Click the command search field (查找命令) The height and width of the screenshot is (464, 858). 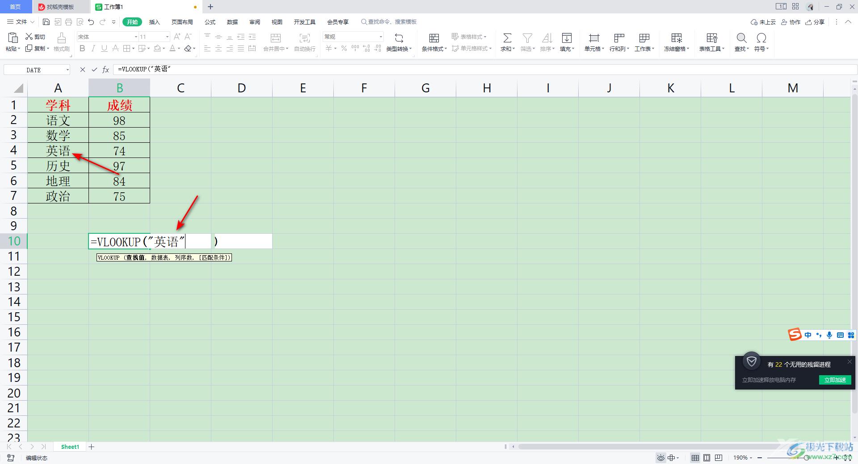[389, 22]
